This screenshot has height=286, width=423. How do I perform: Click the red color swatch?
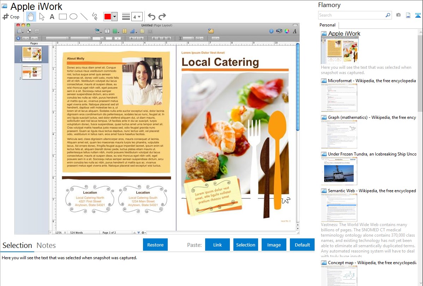click(108, 17)
